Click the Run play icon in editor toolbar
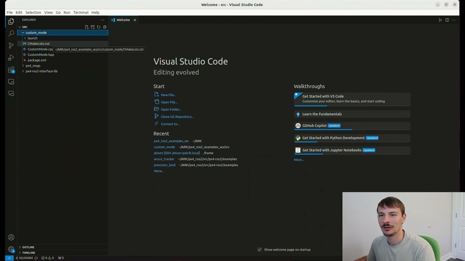Viewport: 465px width, 261px height. (x=440, y=20)
